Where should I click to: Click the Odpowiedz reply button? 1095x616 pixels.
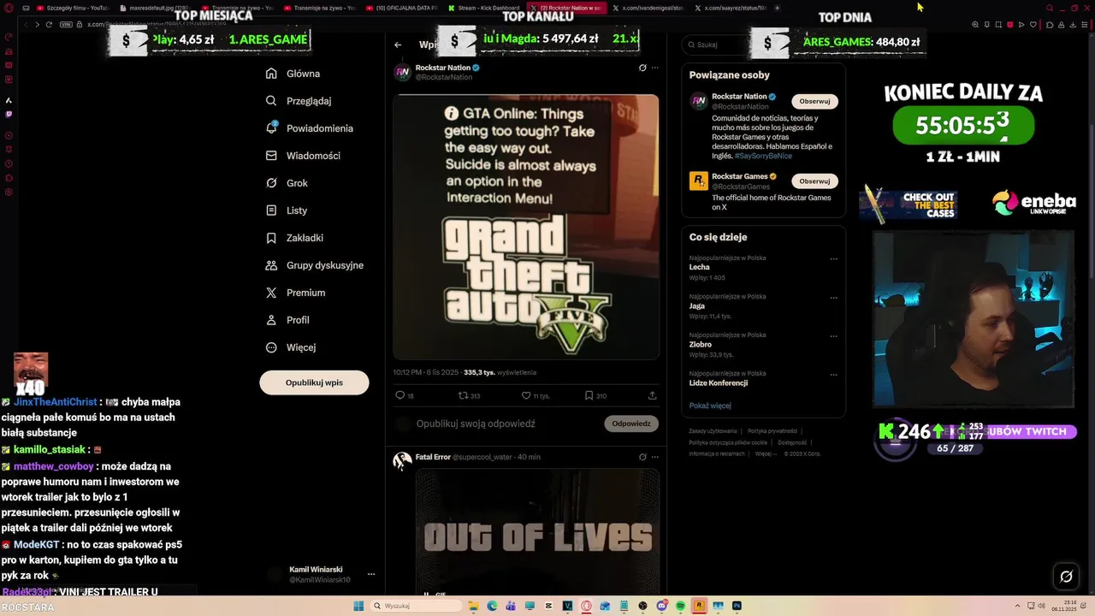(631, 423)
